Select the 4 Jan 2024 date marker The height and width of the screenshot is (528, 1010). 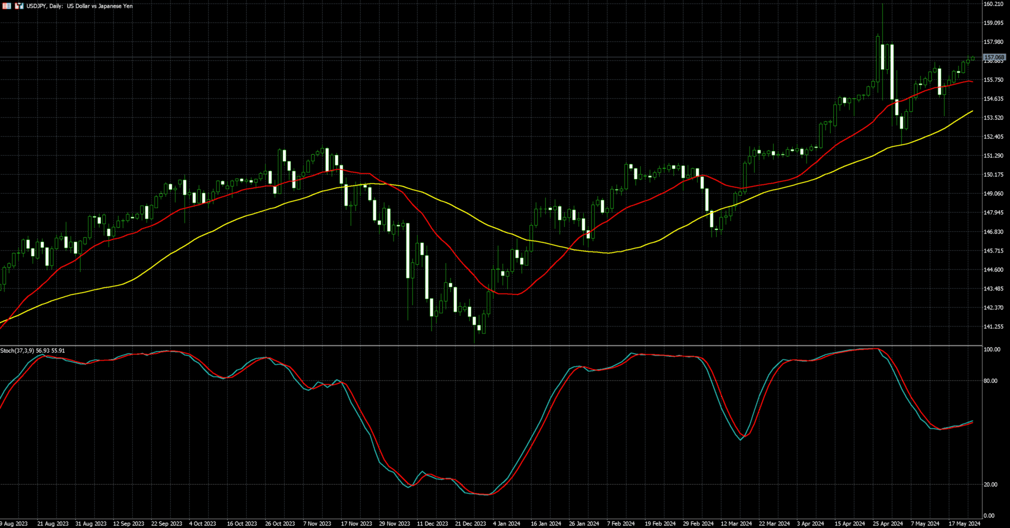click(506, 524)
